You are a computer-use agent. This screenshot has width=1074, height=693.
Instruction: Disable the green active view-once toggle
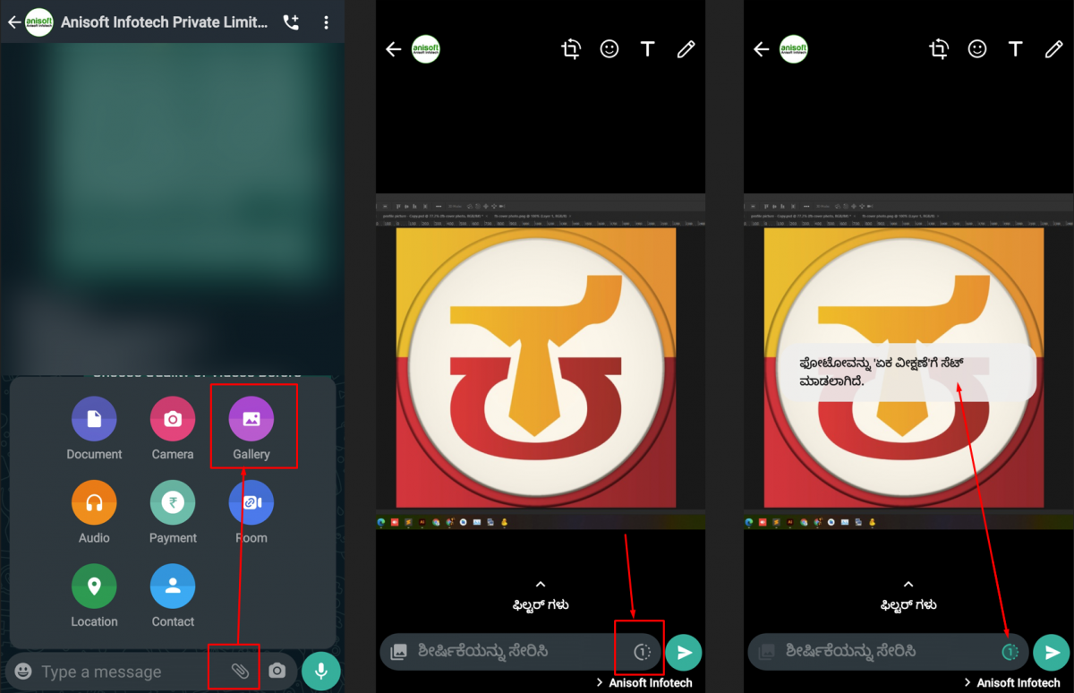click(1010, 652)
